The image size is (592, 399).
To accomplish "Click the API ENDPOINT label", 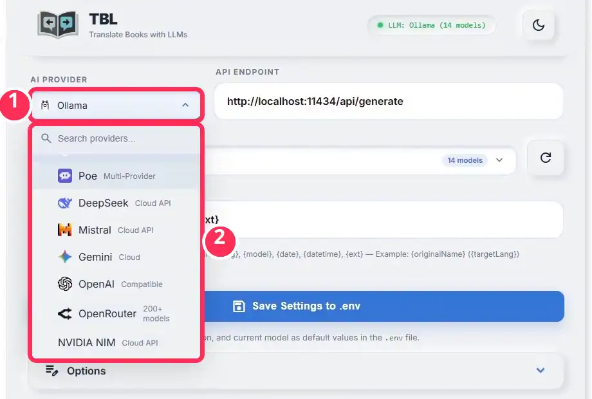I will [248, 71].
